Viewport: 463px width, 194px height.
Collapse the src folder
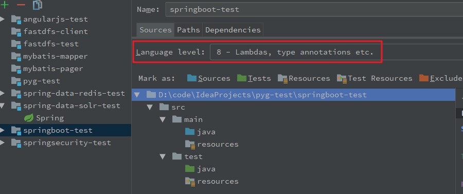[x=150, y=107]
